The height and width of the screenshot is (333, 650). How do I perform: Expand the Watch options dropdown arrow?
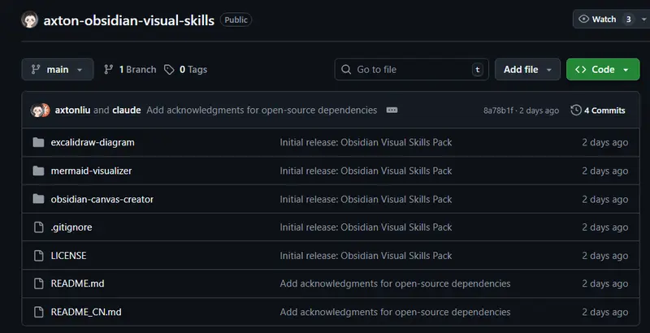643,19
